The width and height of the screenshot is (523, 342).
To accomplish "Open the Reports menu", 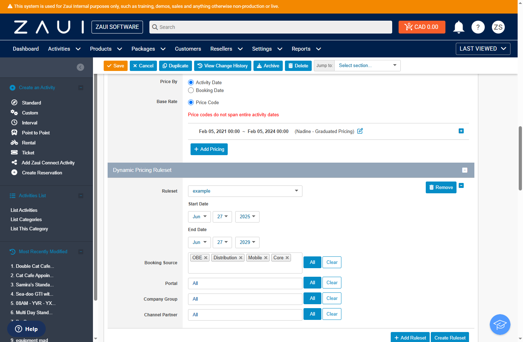I will pyautogui.click(x=306, y=49).
